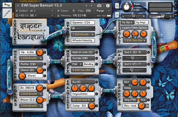Click the Attack=Velocity button
The image size is (178, 117).
tap(83, 40)
